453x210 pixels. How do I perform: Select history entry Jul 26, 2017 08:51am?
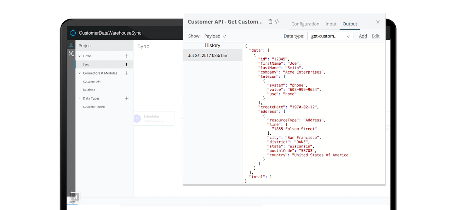click(212, 55)
